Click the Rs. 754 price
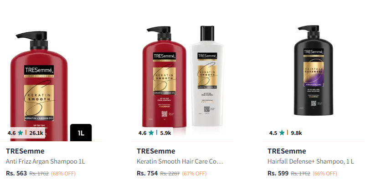Viewport: 381px width, 190px height. [x=147, y=174]
